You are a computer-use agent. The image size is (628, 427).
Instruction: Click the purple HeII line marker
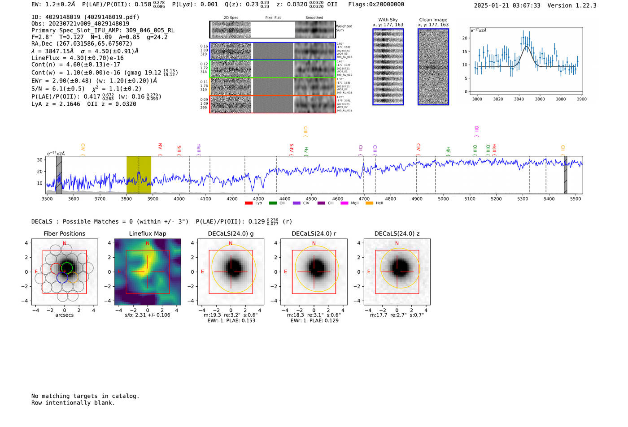pyautogui.click(x=199, y=150)
